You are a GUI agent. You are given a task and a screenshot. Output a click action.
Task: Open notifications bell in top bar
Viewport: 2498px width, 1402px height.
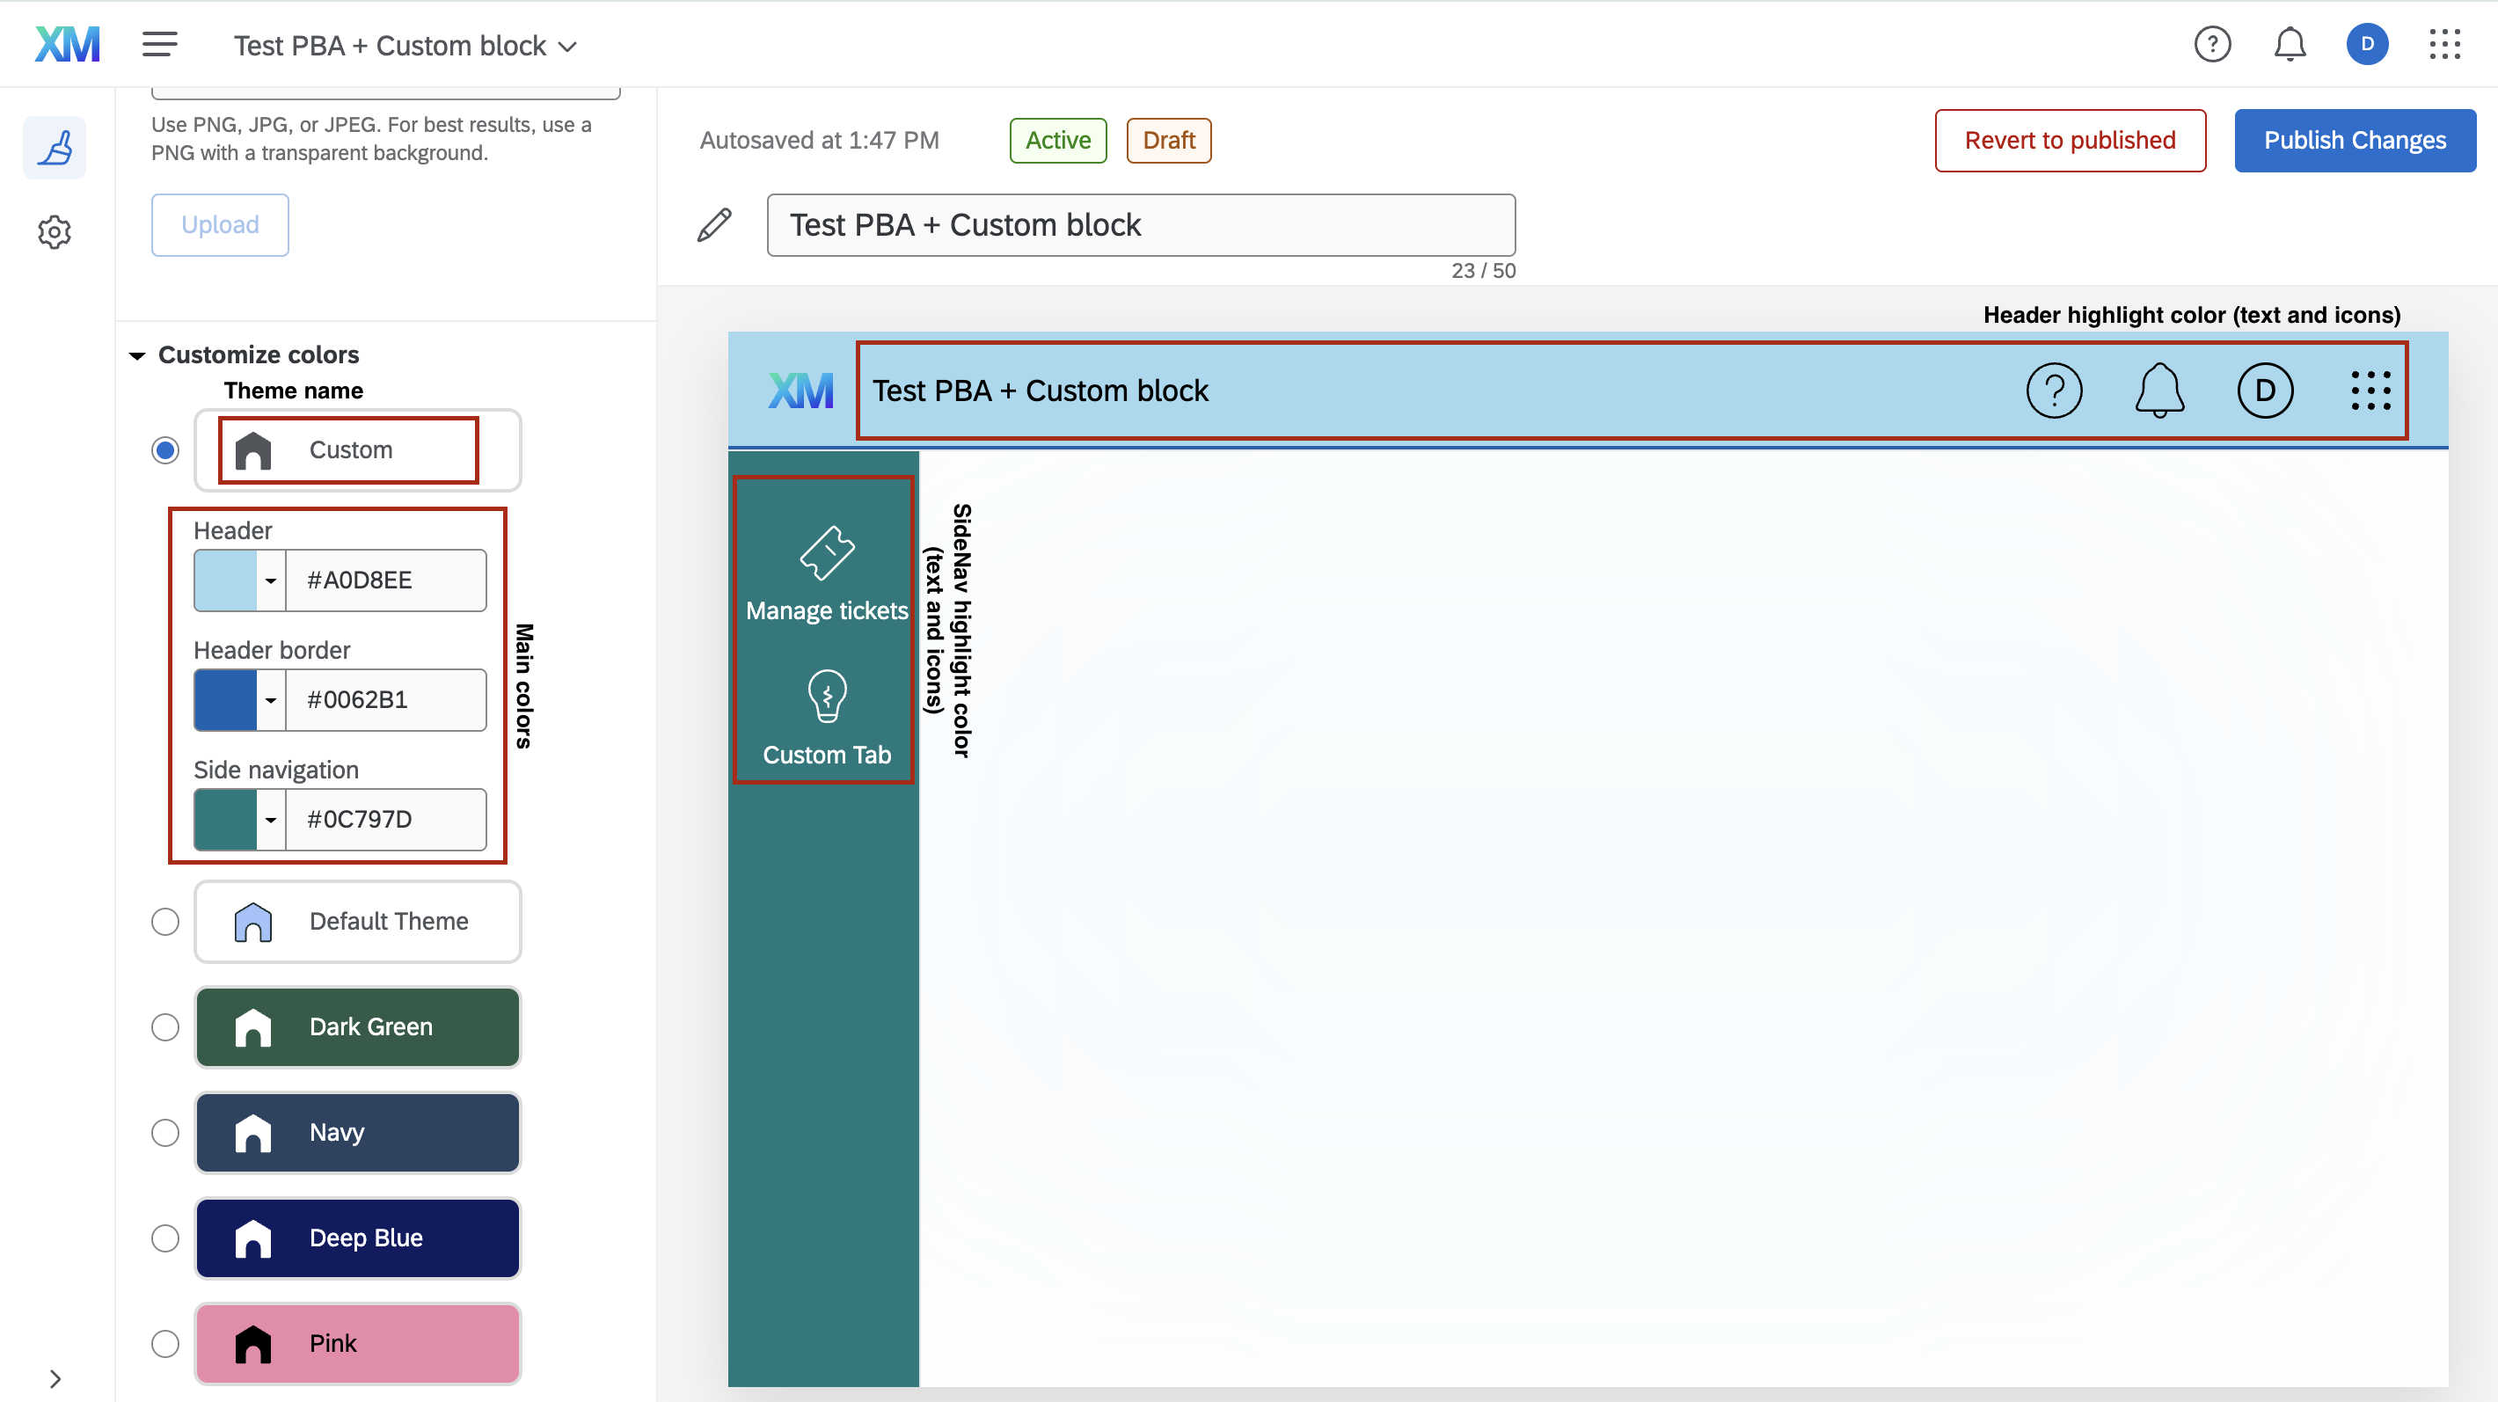tap(2290, 45)
